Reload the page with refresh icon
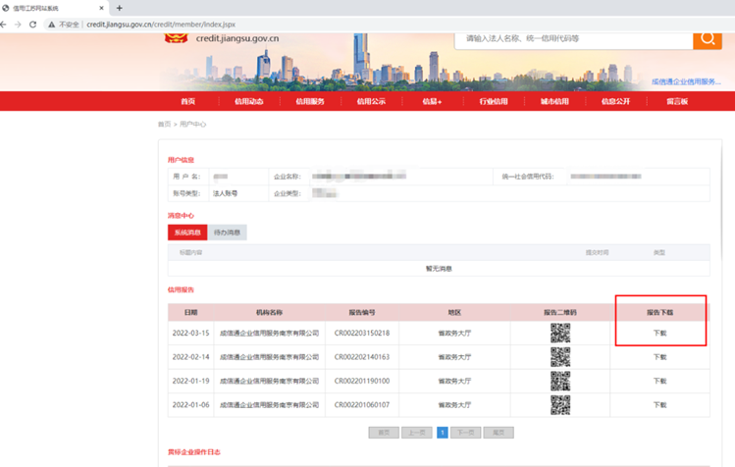Viewport: 735px width, 467px height. tap(32, 25)
